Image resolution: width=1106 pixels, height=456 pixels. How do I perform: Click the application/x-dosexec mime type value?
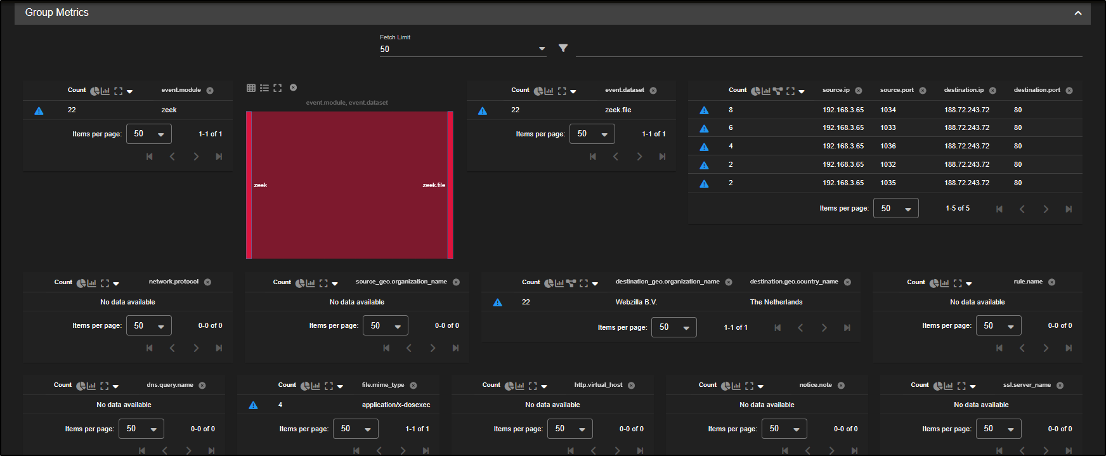point(396,405)
